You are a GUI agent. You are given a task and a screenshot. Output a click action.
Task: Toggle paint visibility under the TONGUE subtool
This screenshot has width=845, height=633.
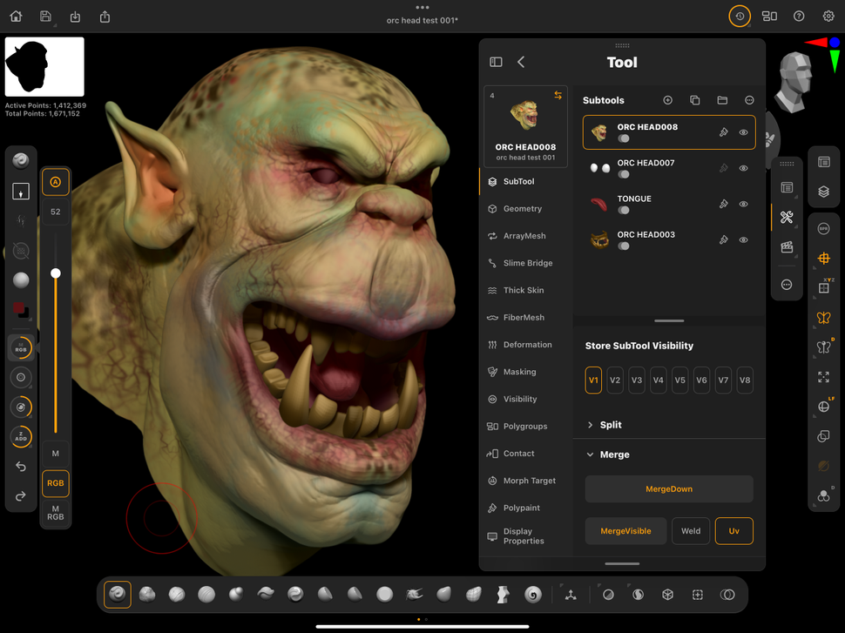pyautogui.click(x=625, y=211)
